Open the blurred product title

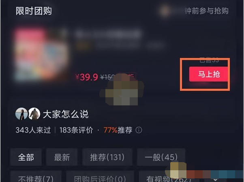pos(108,34)
